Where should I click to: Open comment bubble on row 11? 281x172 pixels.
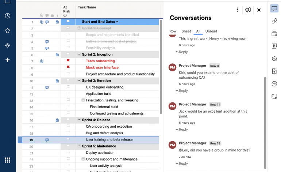point(47,87)
